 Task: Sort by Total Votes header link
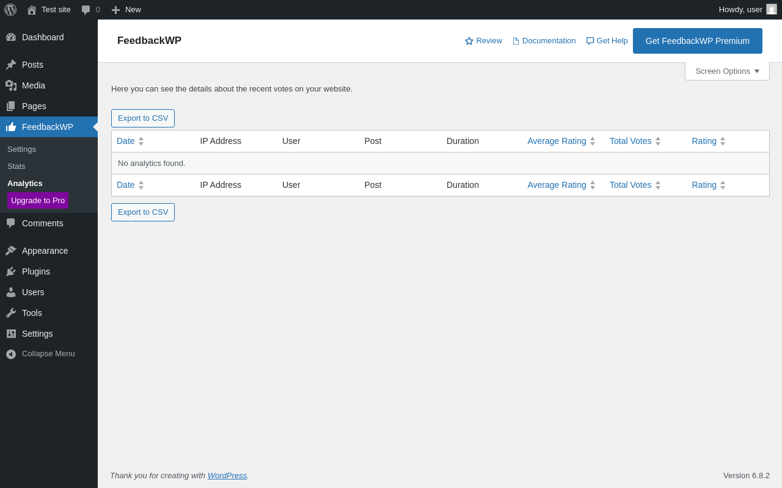click(630, 141)
